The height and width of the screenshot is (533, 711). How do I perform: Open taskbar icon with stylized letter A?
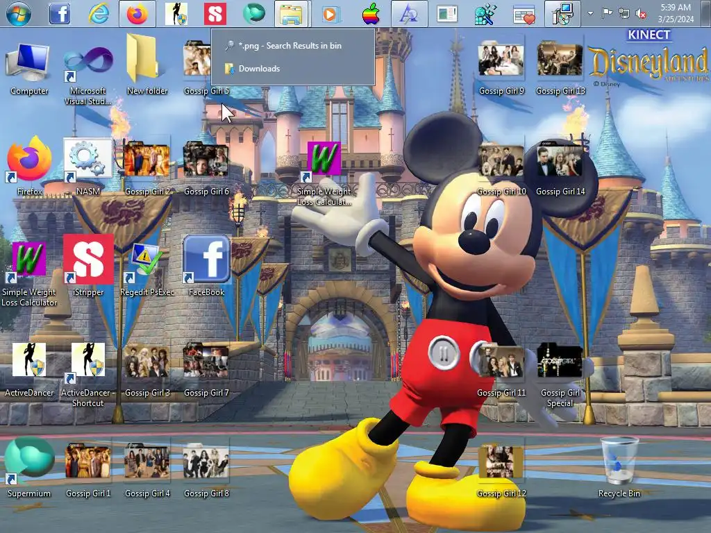(x=410, y=14)
